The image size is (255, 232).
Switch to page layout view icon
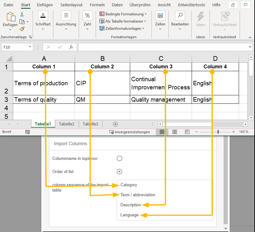tap(175, 132)
